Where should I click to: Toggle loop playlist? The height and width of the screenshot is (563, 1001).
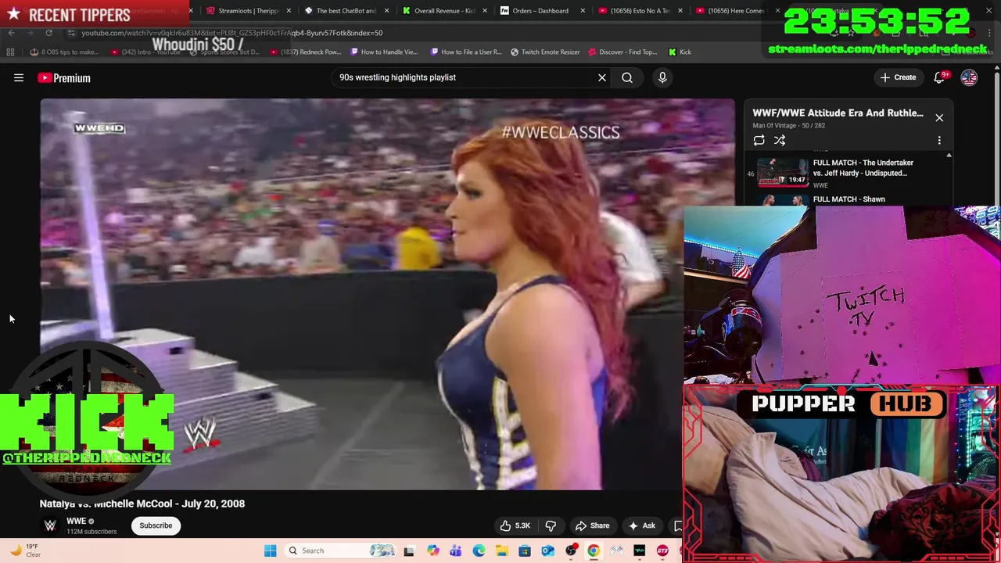759,141
